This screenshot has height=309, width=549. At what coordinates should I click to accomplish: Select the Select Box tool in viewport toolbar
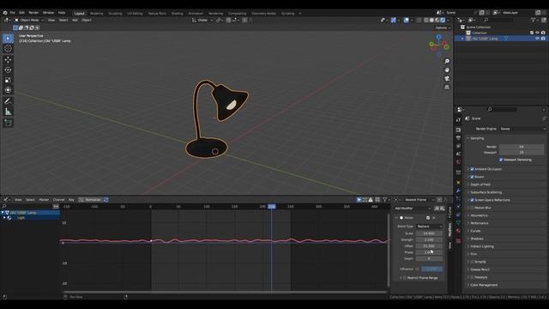(8, 38)
